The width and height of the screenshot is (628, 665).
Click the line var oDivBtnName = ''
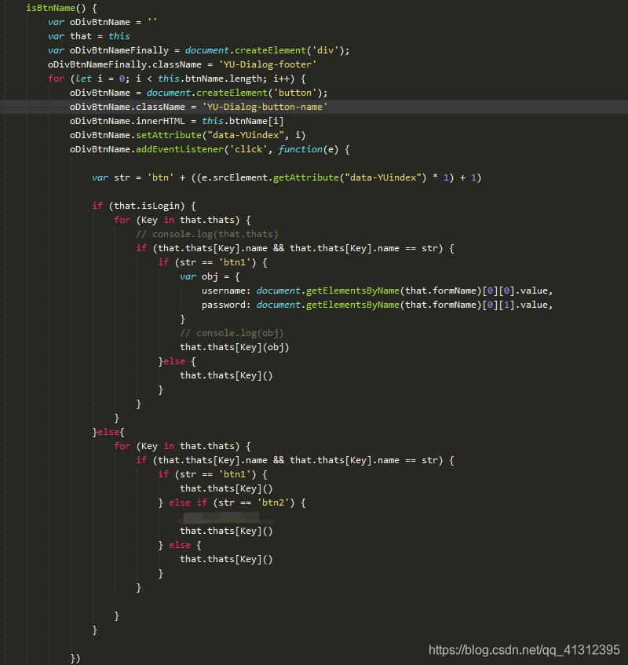[x=102, y=22]
